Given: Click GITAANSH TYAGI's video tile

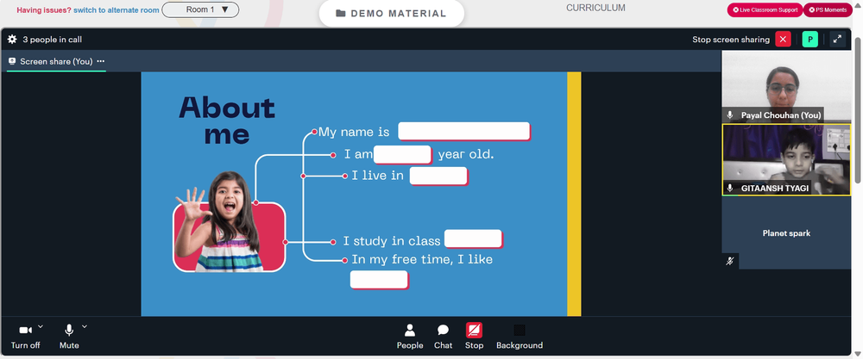Looking at the screenshot, I should 786,159.
